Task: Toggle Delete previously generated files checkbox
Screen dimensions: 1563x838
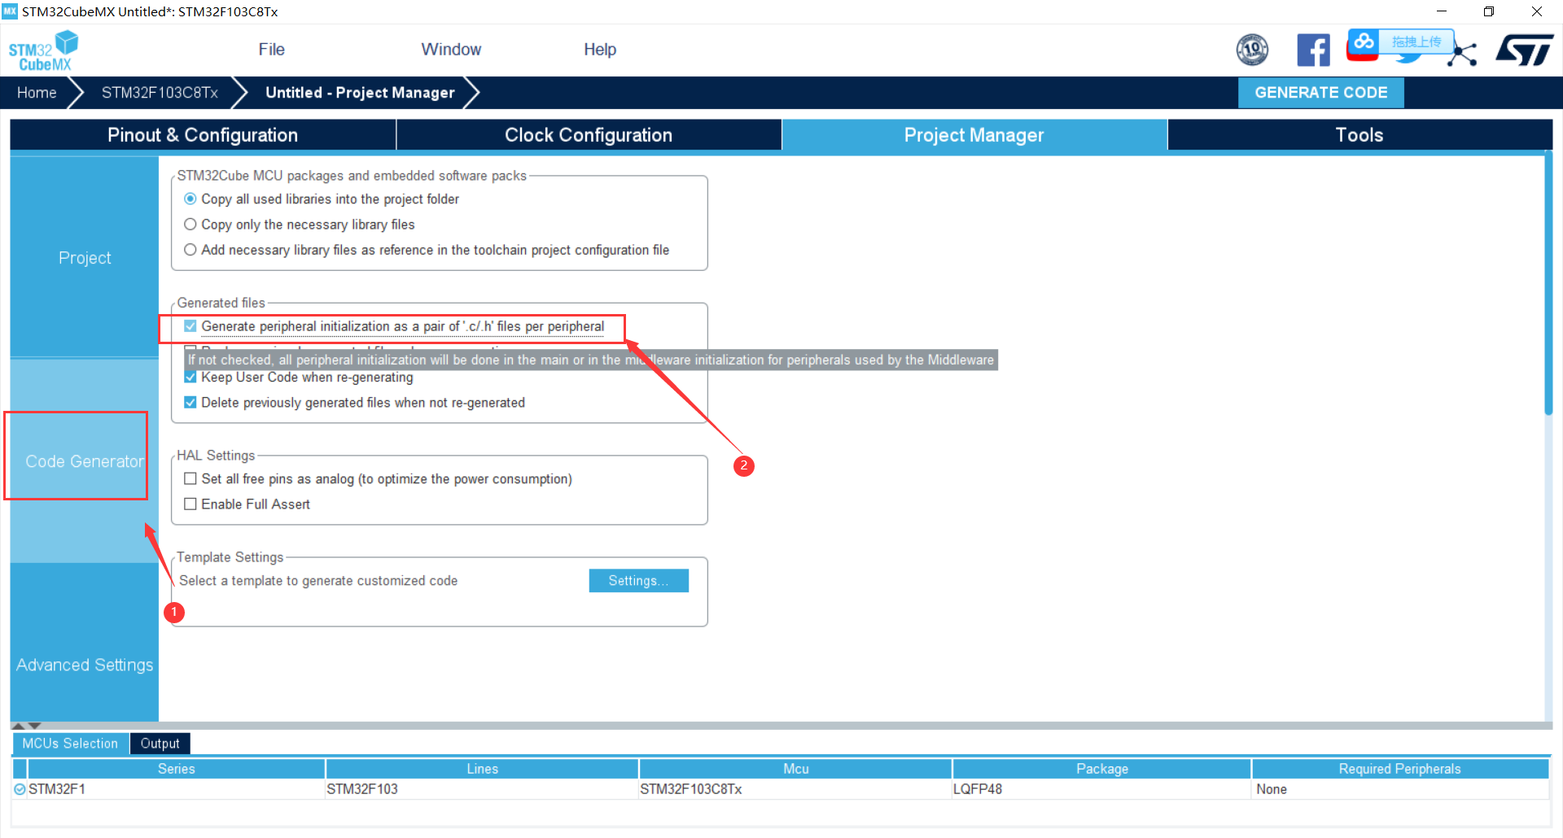Action: coord(190,403)
